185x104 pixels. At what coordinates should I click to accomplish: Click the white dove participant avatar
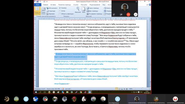[36, 99]
